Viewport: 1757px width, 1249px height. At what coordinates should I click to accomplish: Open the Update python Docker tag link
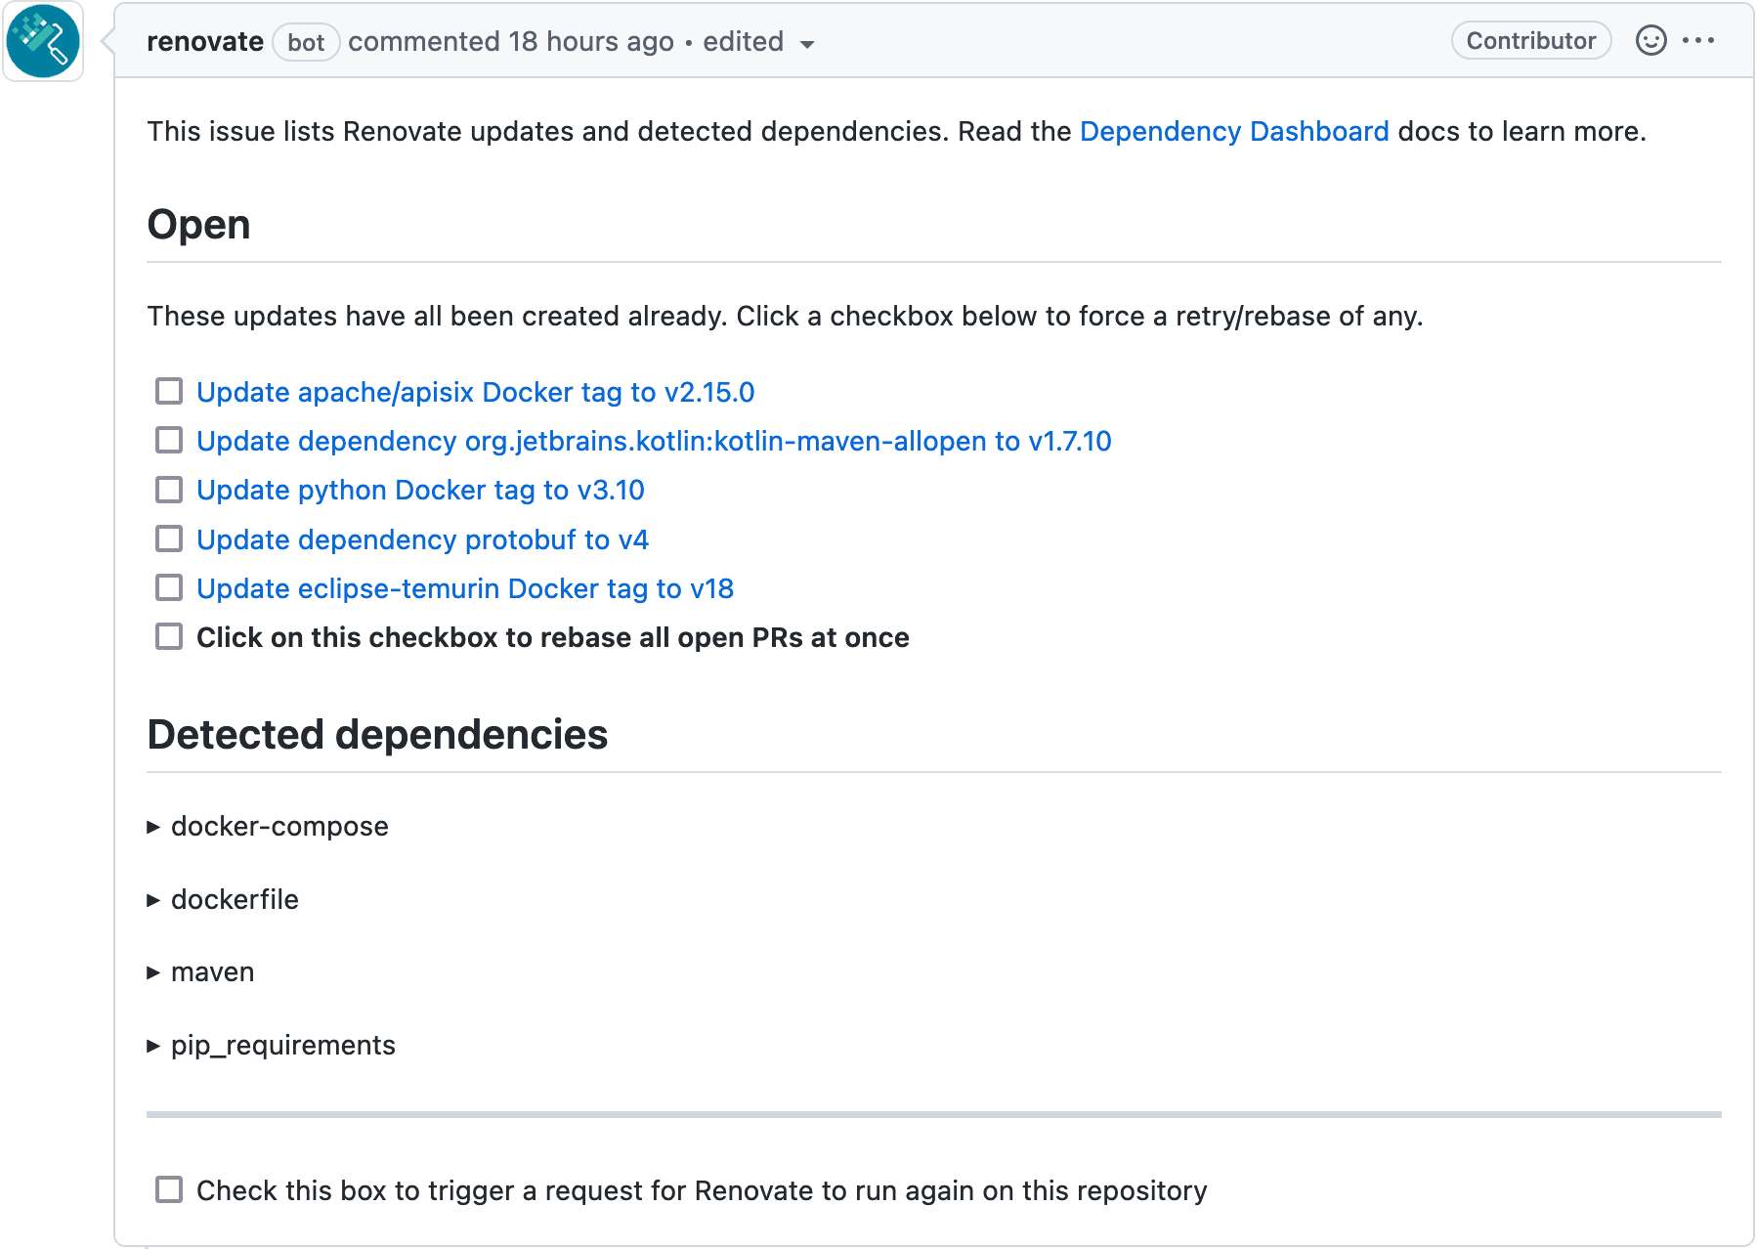click(420, 491)
